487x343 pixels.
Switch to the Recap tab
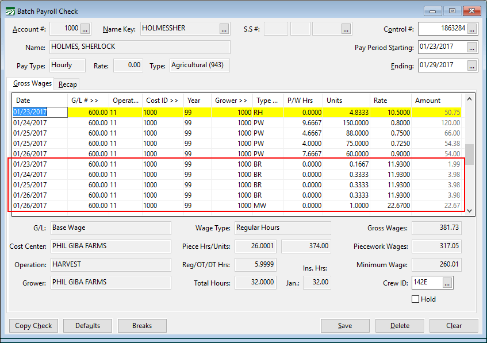[x=67, y=84]
